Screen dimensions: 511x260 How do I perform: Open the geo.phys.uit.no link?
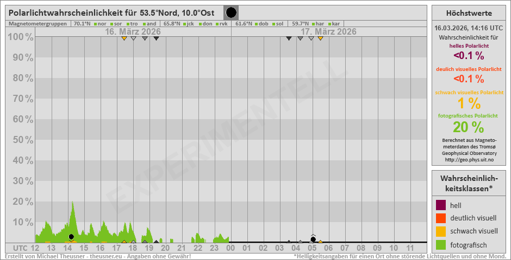click(469, 160)
